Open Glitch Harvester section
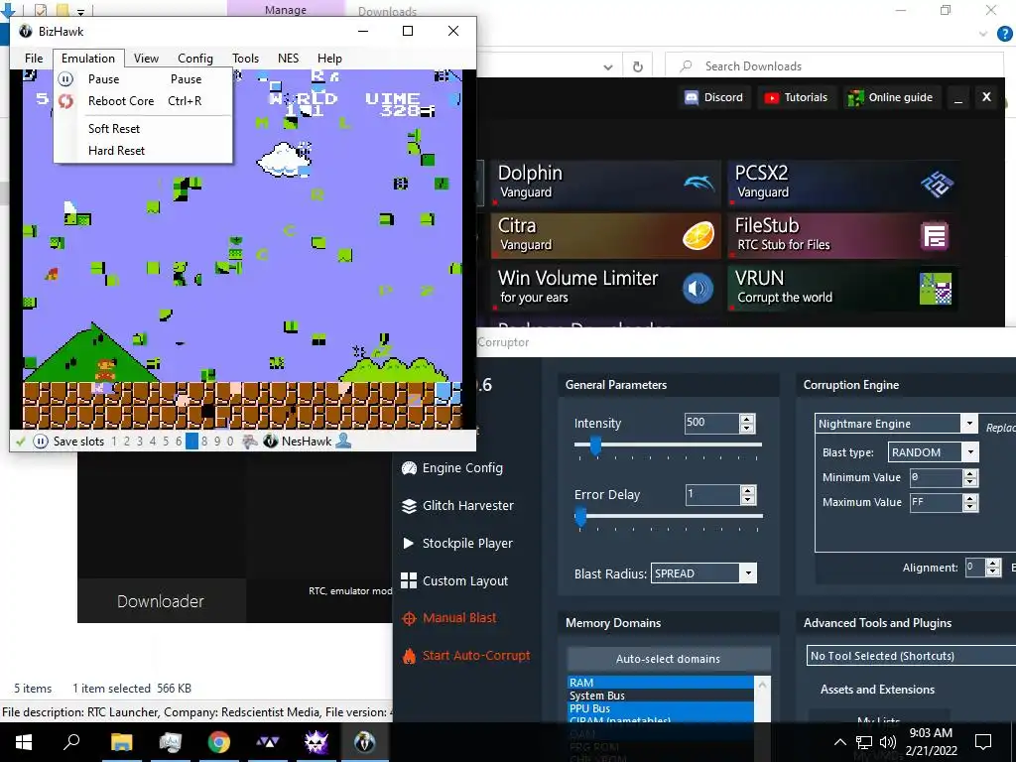The height and width of the screenshot is (762, 1016). (457, 505)
